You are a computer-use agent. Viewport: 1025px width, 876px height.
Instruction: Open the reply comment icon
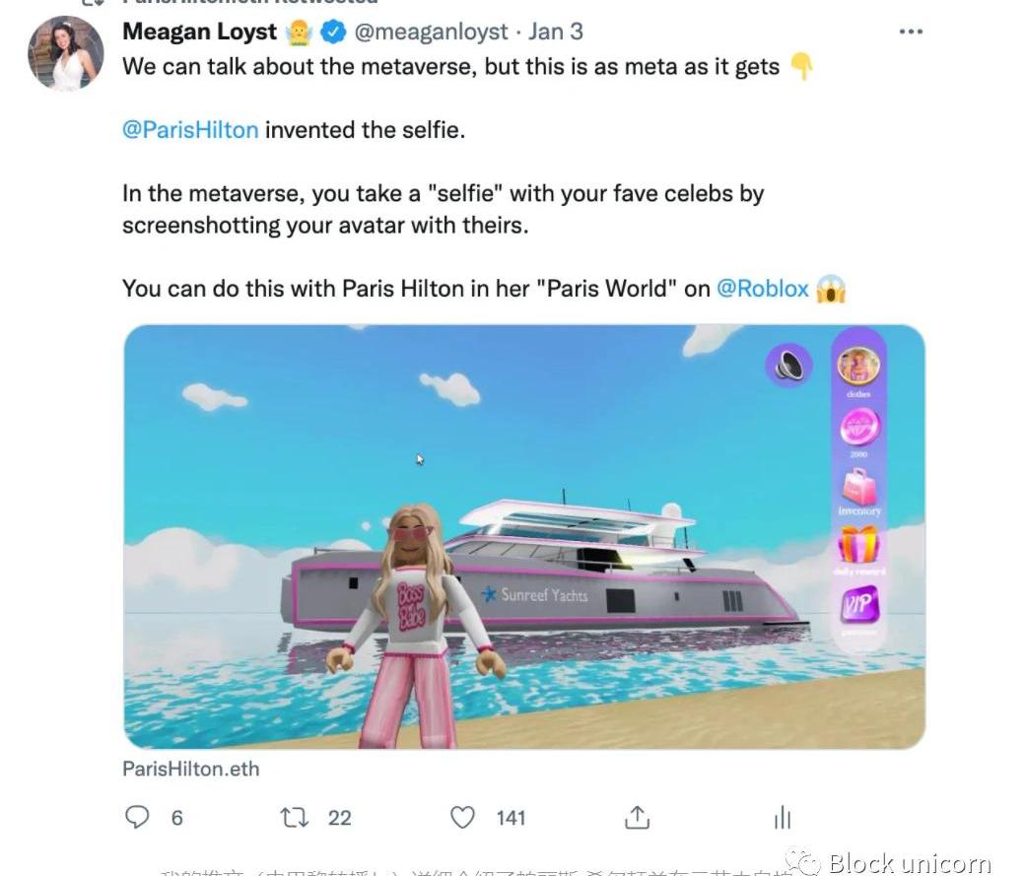[137, 817]
